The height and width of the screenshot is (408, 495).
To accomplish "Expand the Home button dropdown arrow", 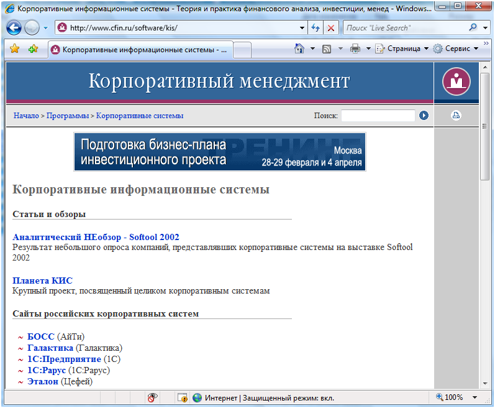I will click(x=312, y=49).
